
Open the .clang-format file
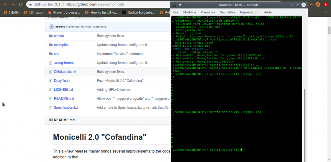click(64, 63)
